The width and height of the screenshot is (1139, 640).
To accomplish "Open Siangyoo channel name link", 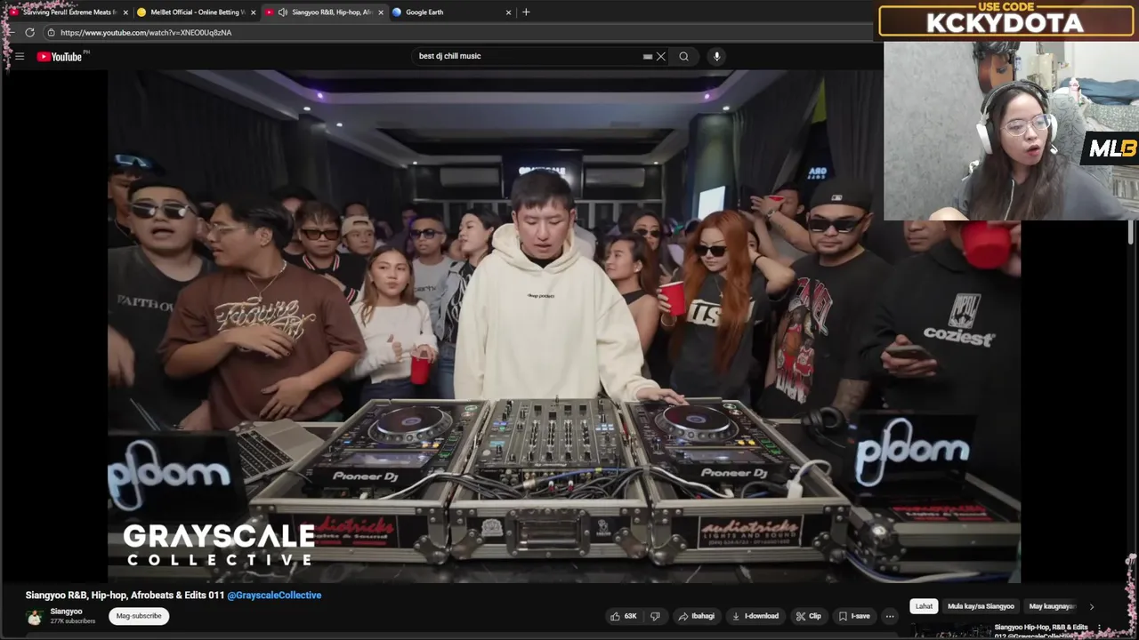I will [x=67, y=612].
